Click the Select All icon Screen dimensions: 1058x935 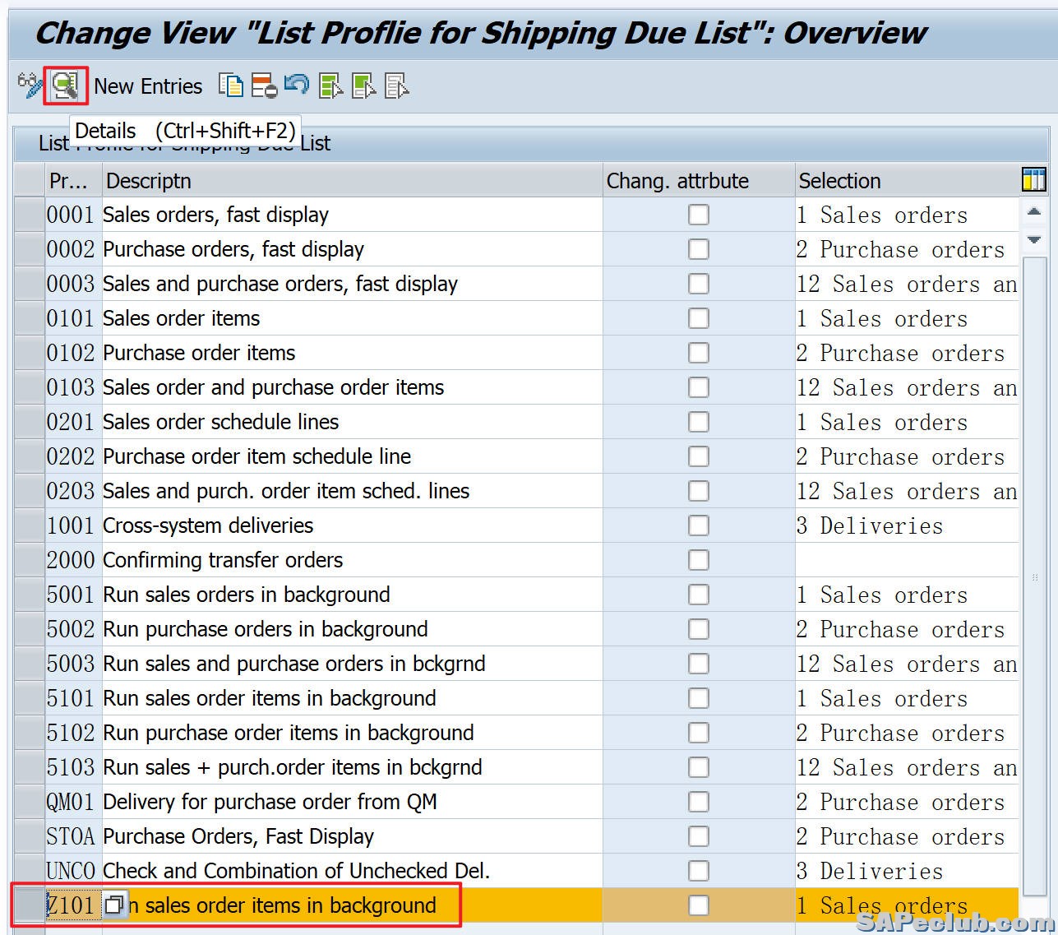tap(330, 86)
